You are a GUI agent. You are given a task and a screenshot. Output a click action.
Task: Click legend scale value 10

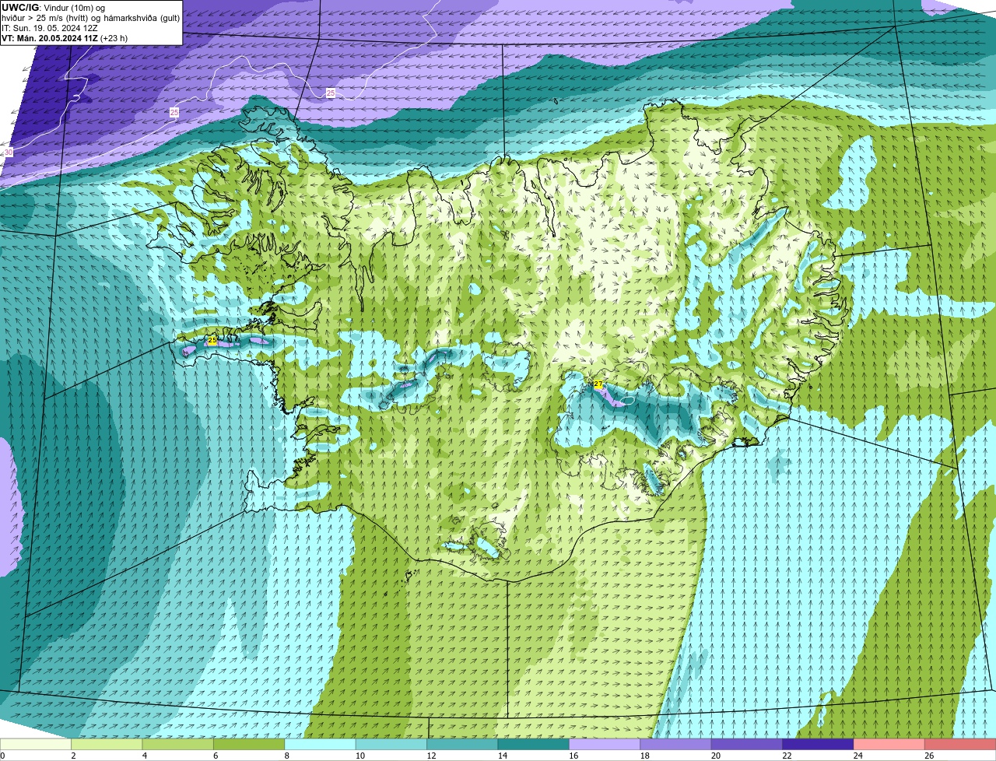click(x=359, y=756)
